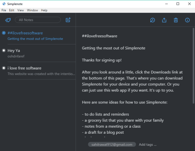Click the share note icon

pos(164,20)
